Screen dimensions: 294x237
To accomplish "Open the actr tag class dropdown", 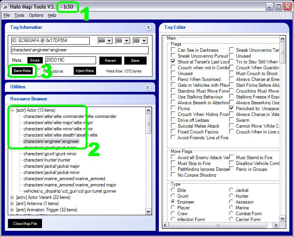I will click(x=110, y=41).
